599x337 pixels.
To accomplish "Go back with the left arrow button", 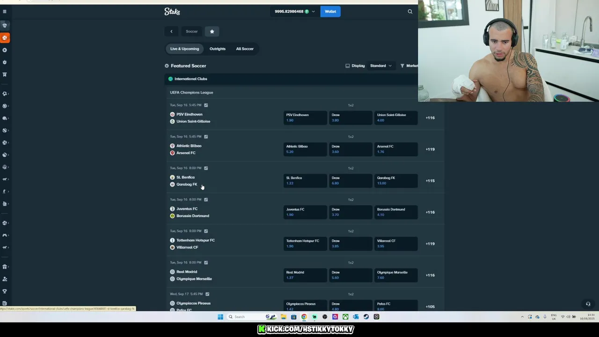I will pyautogui.click(x=171, y=31).
